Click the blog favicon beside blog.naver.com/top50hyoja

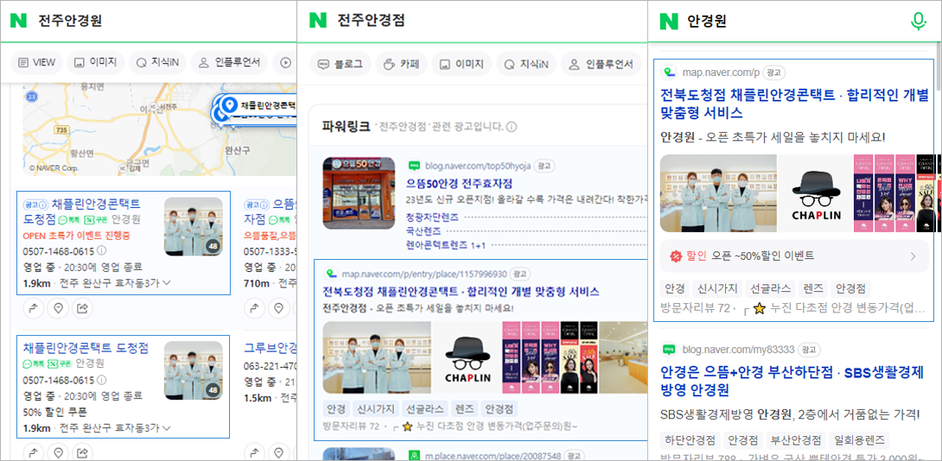(414, 166)
